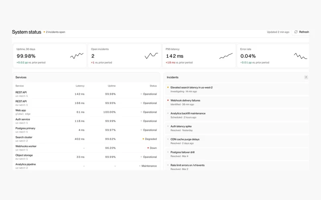Image resolution: width=321 pixels, height=200 pixels.
Task: Click the 'Updated 2 min ago' text
Action: click(x=278, y=32)
